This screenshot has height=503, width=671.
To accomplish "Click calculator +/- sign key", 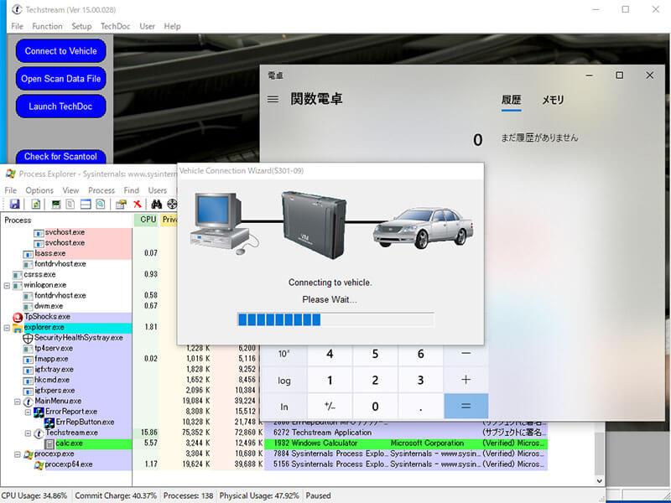I will pyautogui.click(x=330, y=407).
